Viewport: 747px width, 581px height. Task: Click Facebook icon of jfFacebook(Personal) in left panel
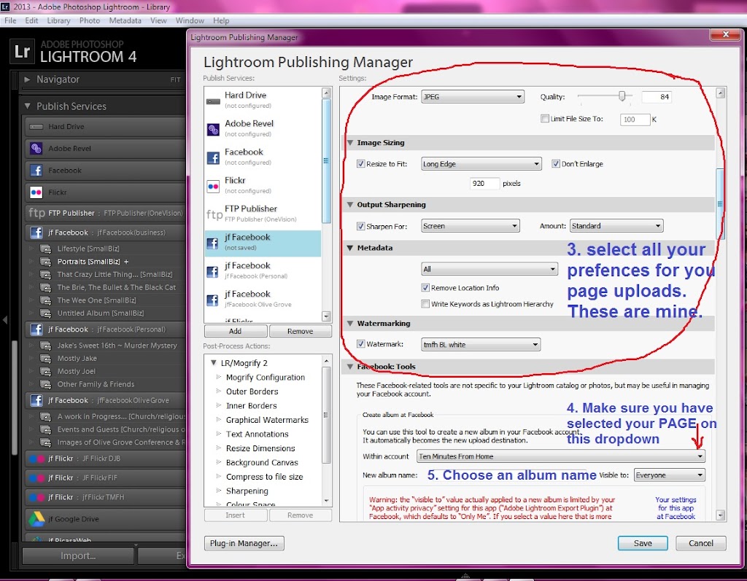pyautogui.click(x=36, y=329)
